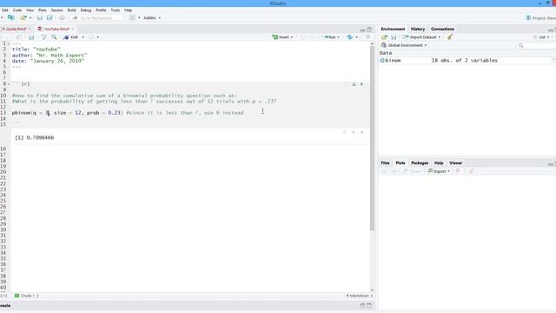Run all chunks above icon in chunk header
Screen dimensions: 556x313
coord(354,84)
